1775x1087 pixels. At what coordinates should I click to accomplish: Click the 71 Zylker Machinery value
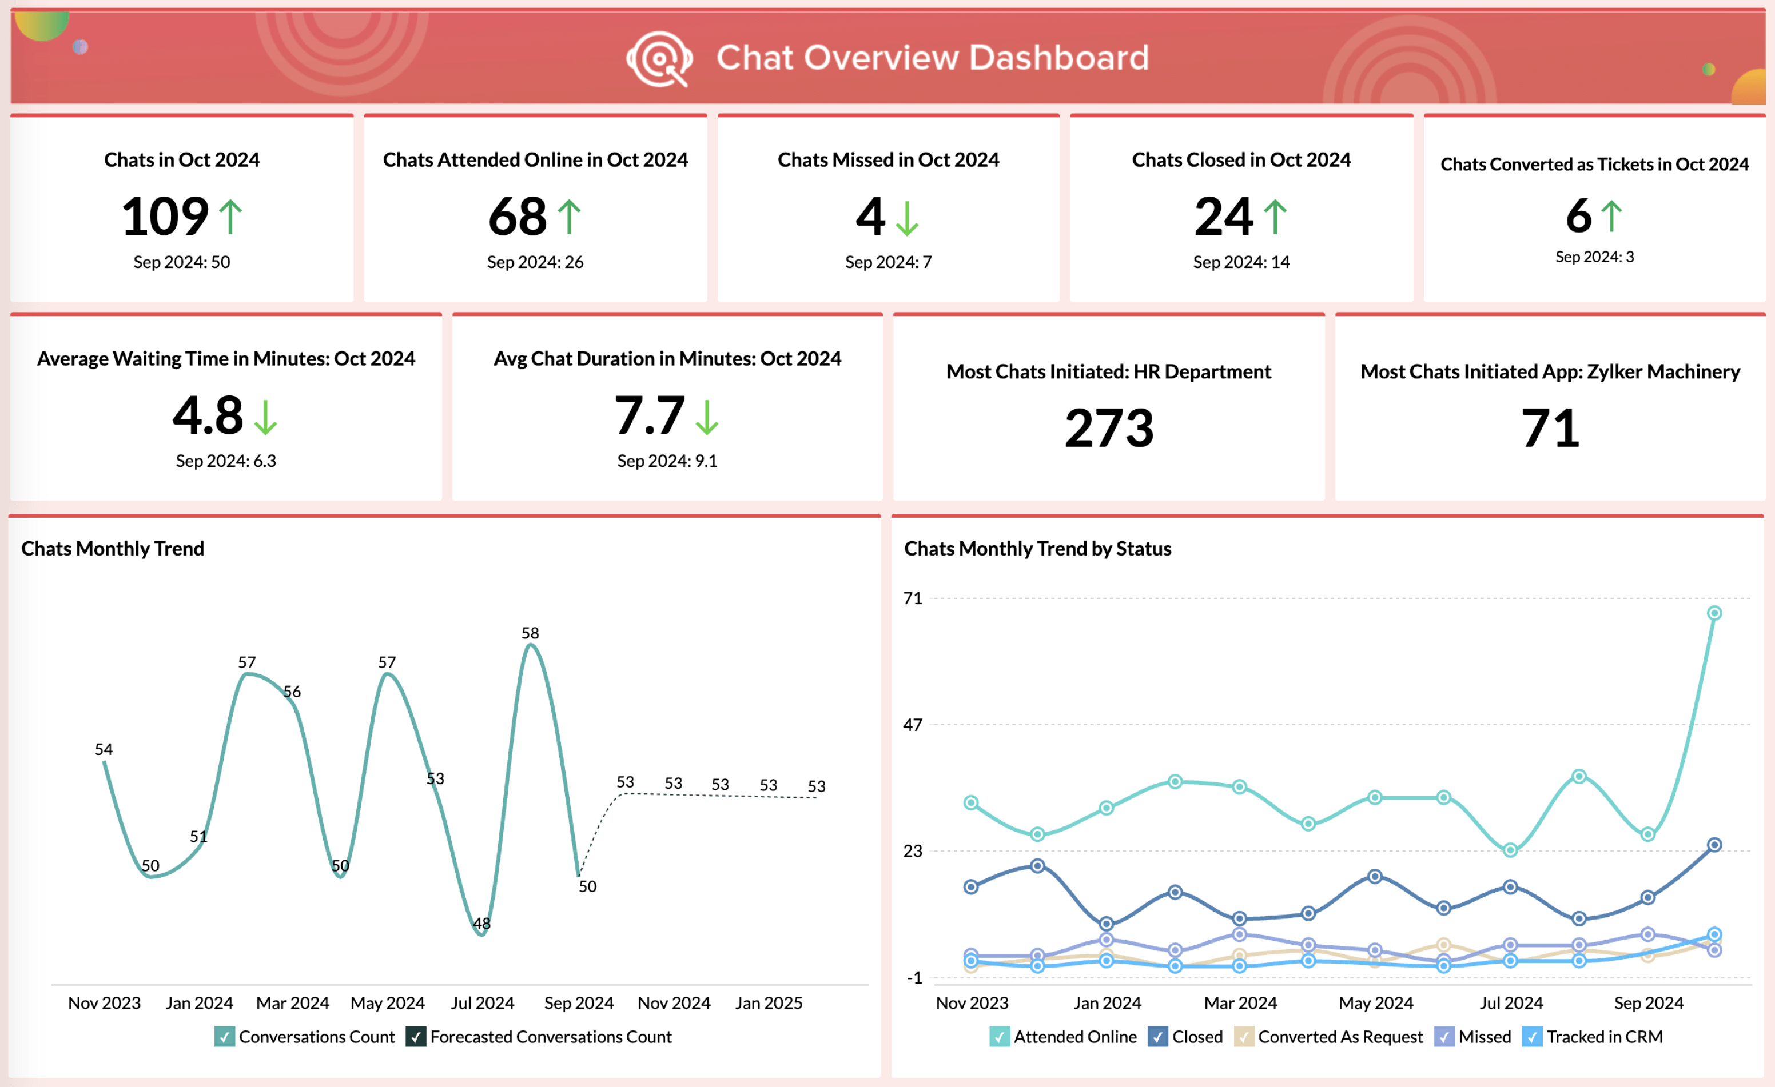[1550, 428]
